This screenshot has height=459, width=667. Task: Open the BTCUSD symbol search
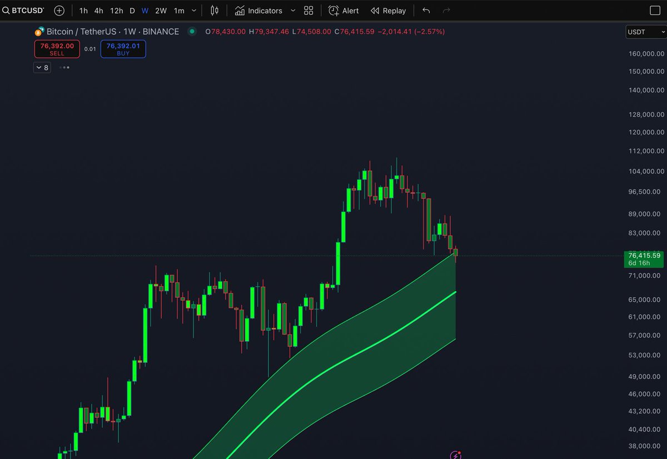click(x=23, y=11)
